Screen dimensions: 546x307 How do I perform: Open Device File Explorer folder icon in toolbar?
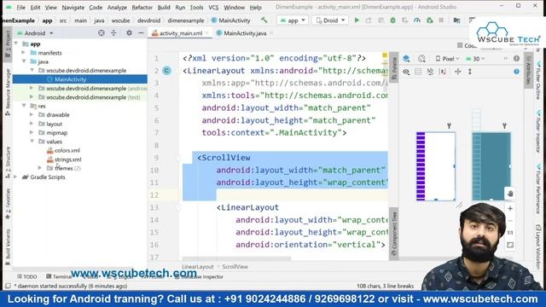pos(456,20)
